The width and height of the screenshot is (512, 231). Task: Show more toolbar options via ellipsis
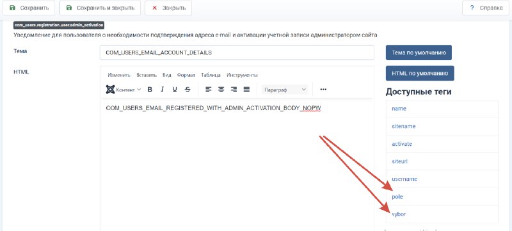tap(323, 90)
